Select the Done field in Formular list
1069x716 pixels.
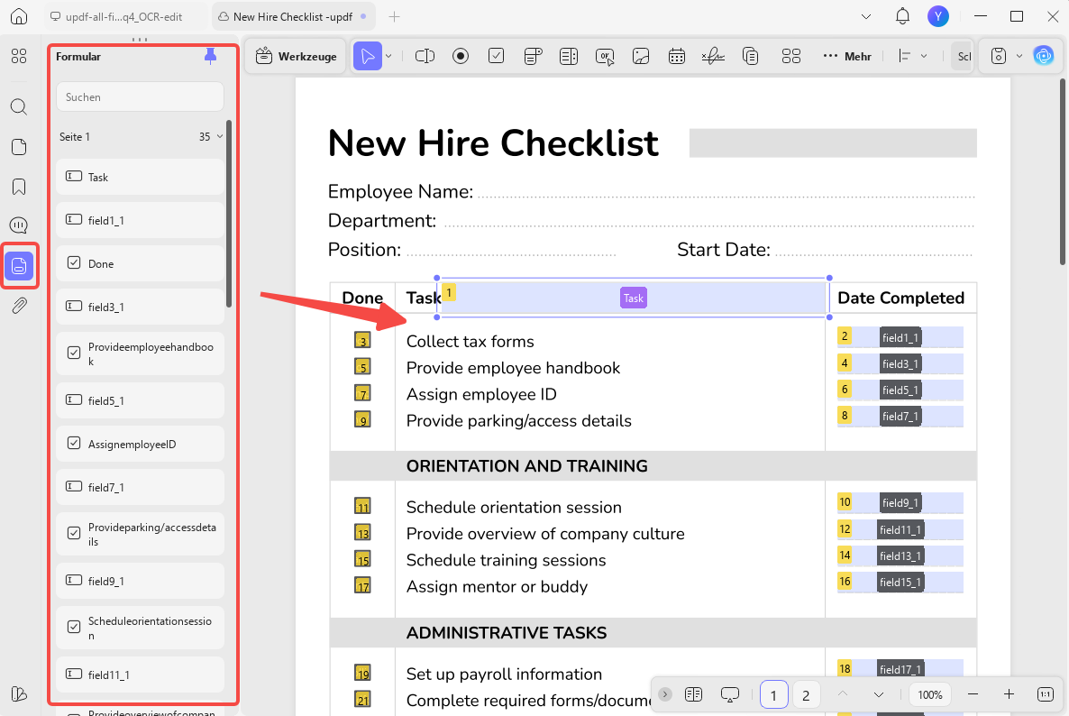(x=140, y=263)
